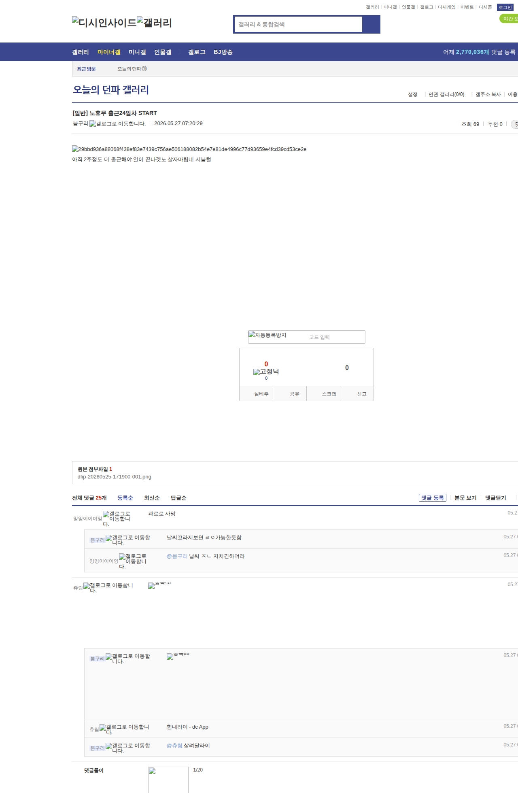The width and height of the screenshot is (518, 793).
Task: Open the 디시콘 link at the top
Action: (485, 7)
